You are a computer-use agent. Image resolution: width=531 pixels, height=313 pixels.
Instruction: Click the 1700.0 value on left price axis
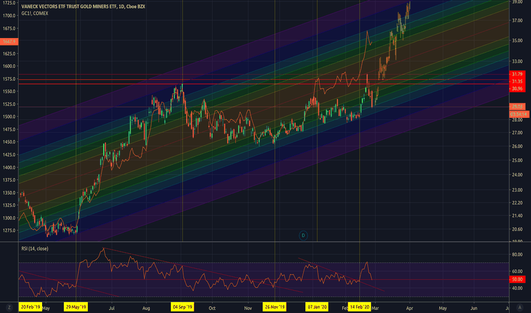tap(9, 15)
